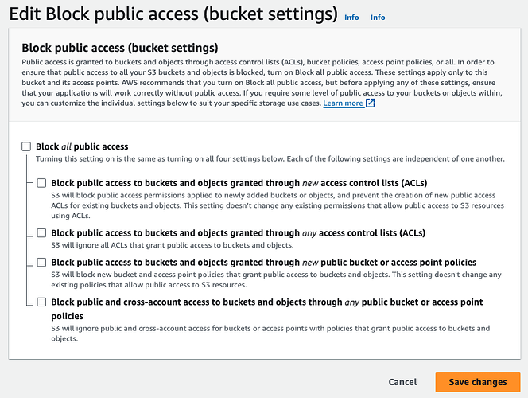
Task: Click the label about new public bucket policies
Action: pos(264,262)
